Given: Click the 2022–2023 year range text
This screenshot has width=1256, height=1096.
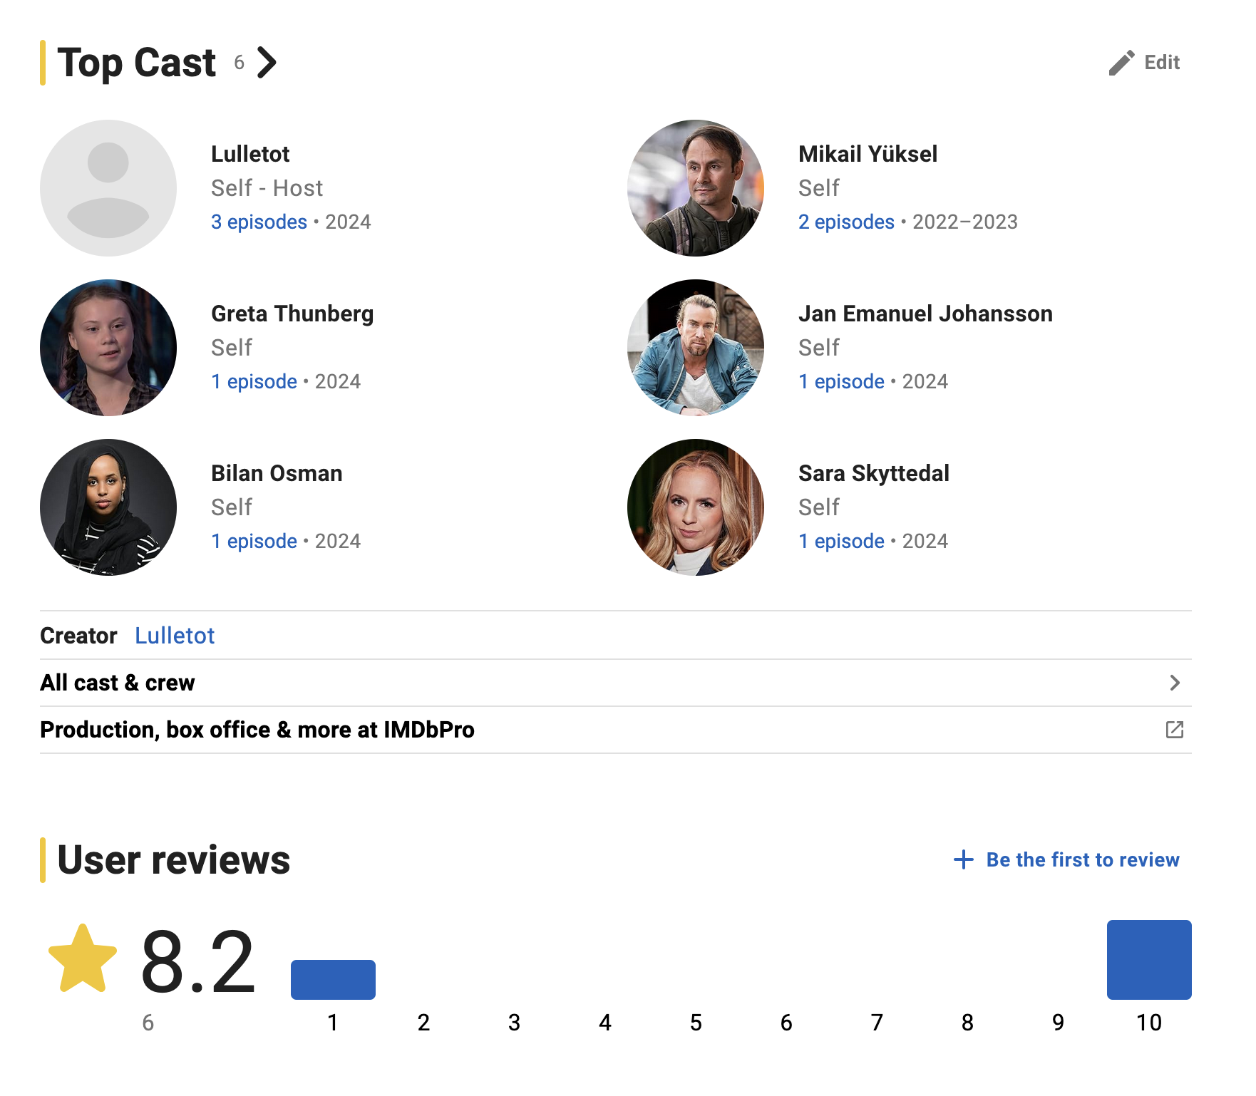Looking at the screenshot, I should 965,222.
